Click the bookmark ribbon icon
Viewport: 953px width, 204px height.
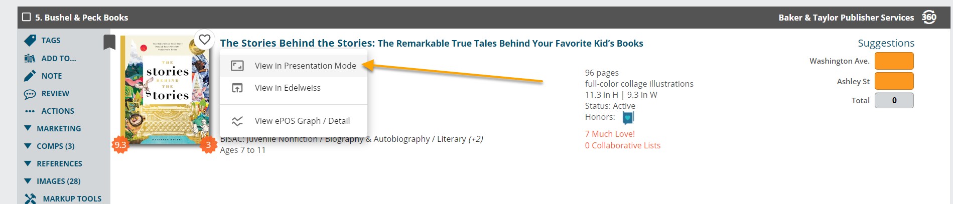pos(109,42)
